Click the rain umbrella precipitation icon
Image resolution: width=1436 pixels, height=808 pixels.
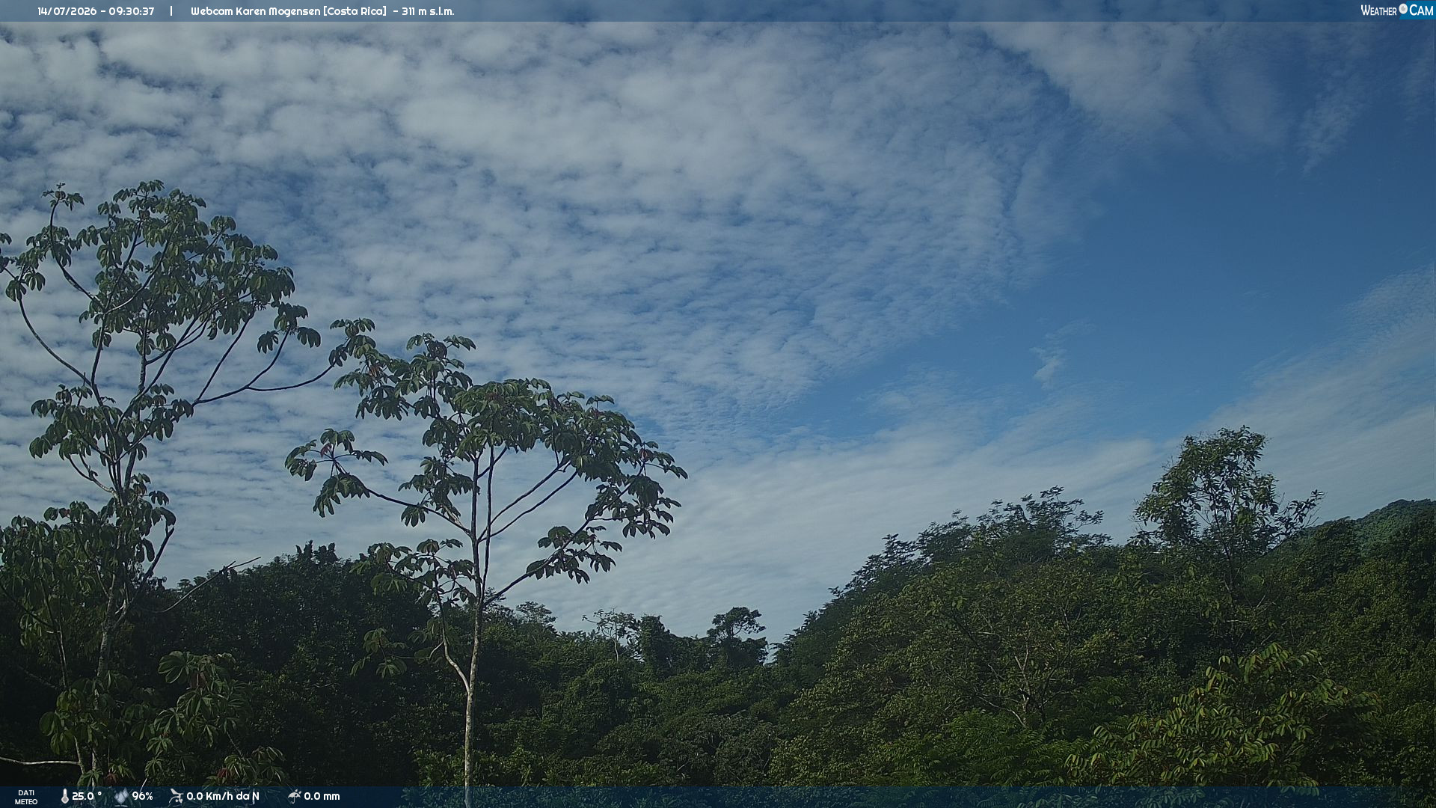pyautogui.click(x=294, y=796)
